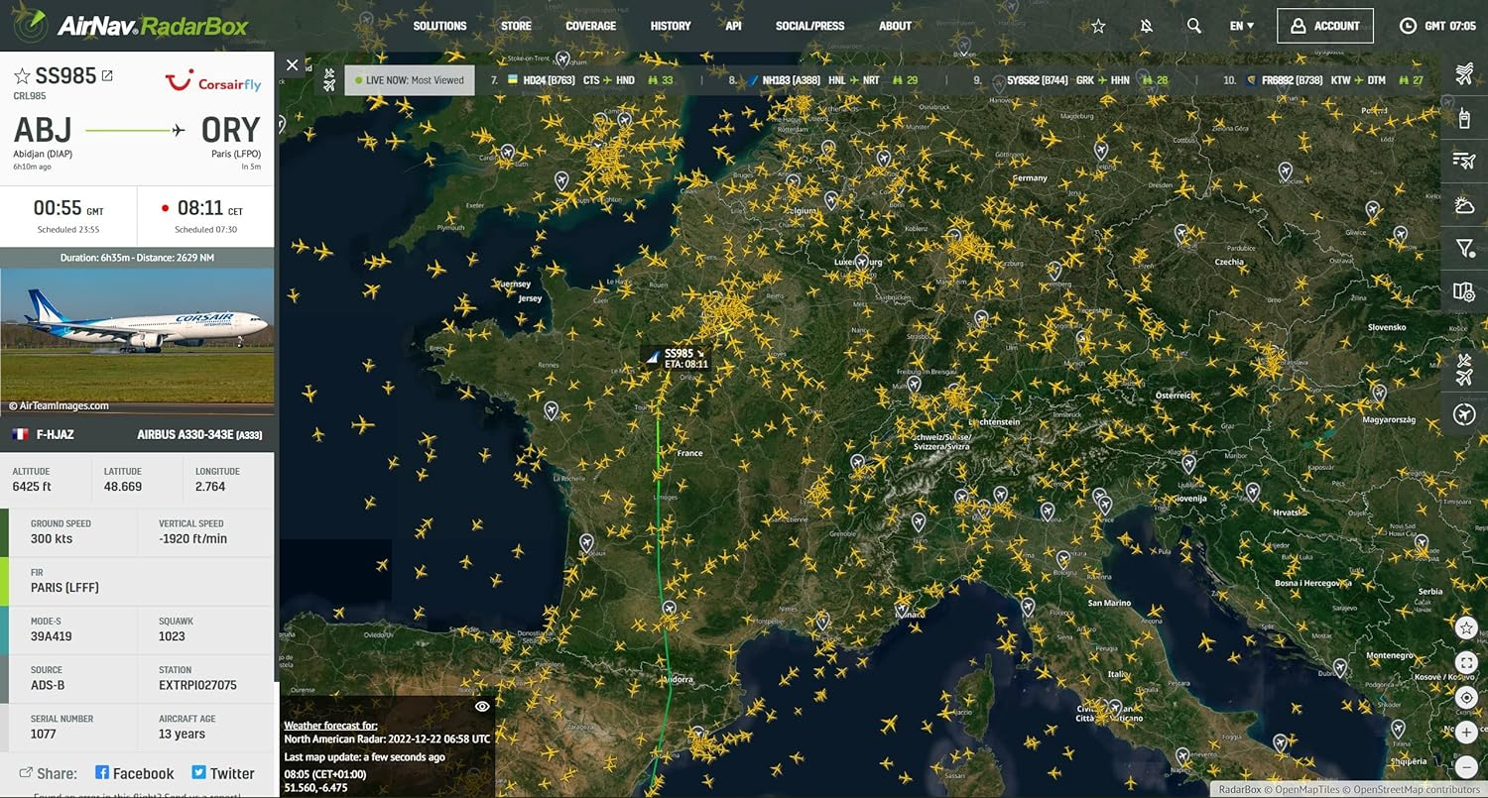1488x798 pixels.
Task: Open the GMT clock selector
Action: 1409,26
